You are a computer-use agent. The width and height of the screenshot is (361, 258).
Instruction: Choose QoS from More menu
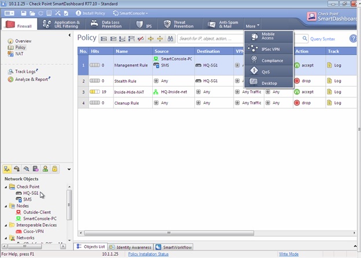[x=269, y=71]
